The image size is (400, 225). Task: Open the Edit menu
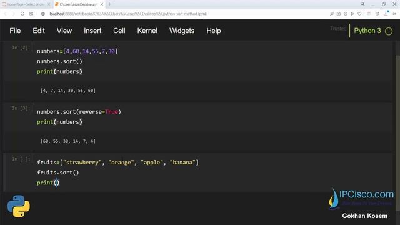39,31
